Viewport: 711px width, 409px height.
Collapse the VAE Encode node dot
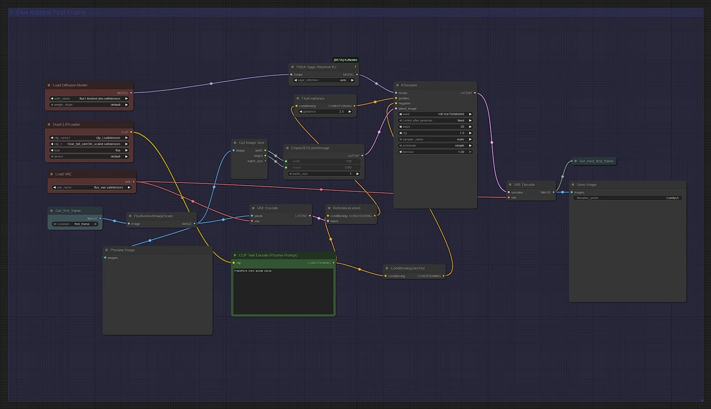click(253, 208)
